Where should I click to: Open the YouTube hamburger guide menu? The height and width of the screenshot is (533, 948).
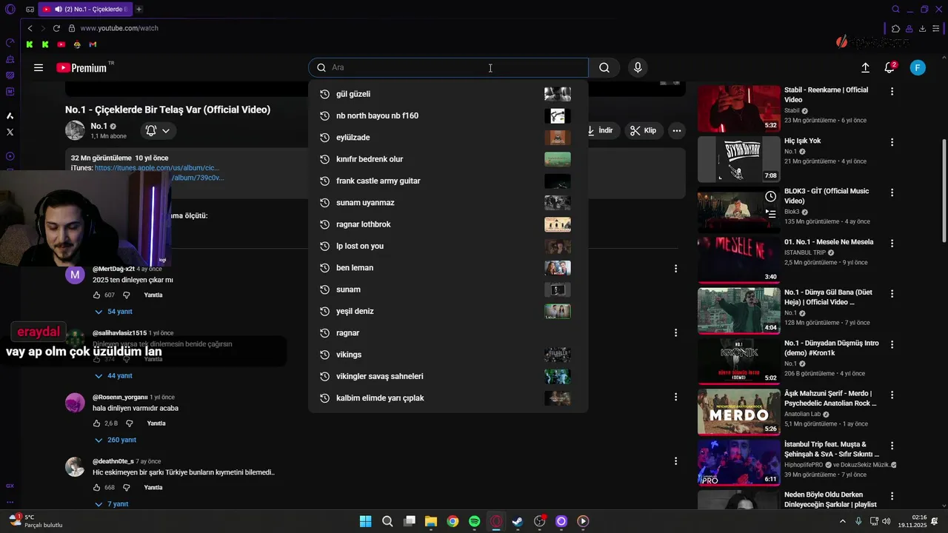pyautogui.click(x=39, y=67)
